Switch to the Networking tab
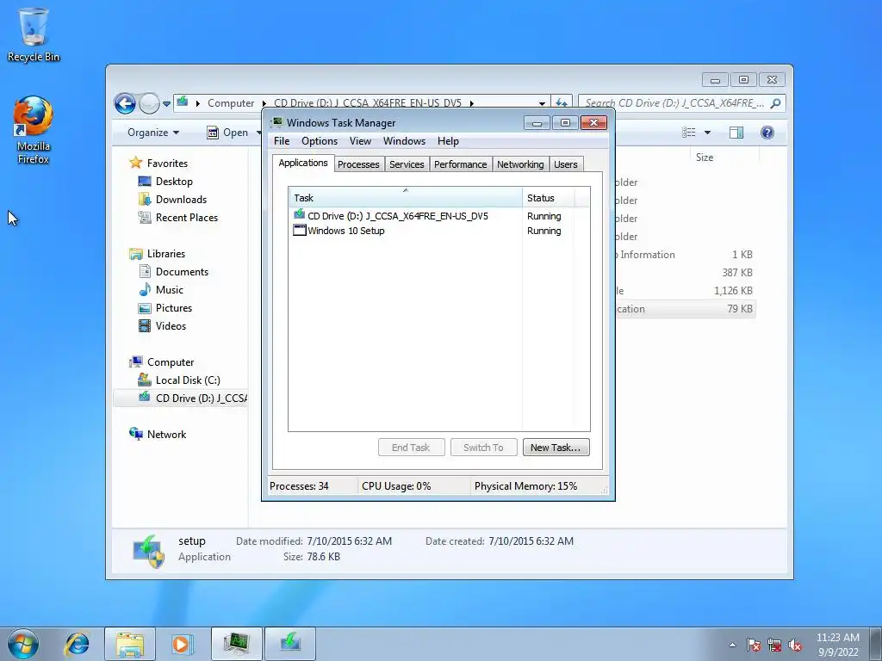This screenshot has width=882, height=661. pos(520,164)
